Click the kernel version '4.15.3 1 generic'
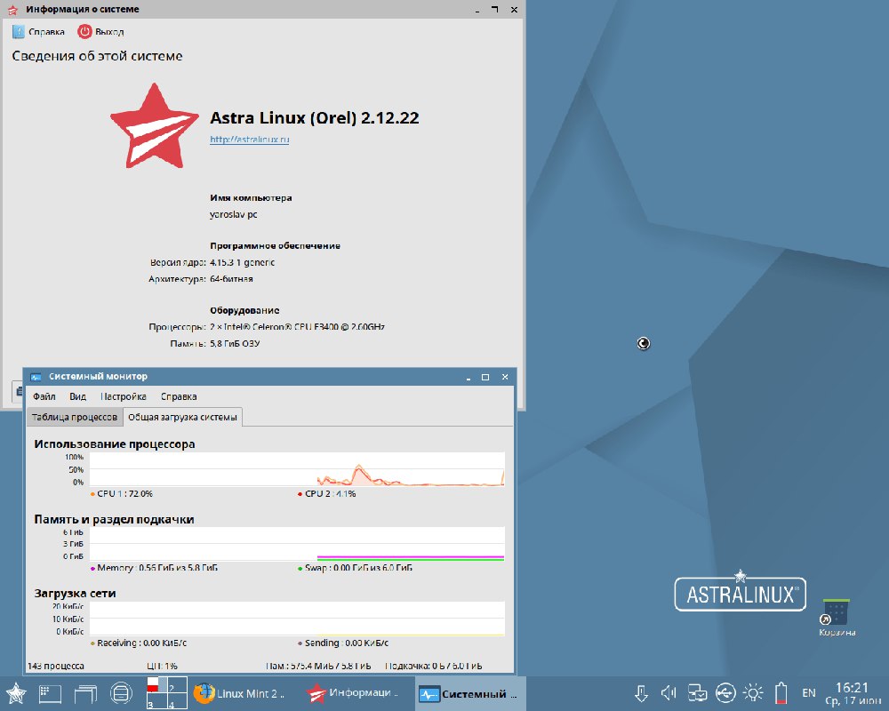Viewport: 889px width, 711px height. click(x=242, y=262)
